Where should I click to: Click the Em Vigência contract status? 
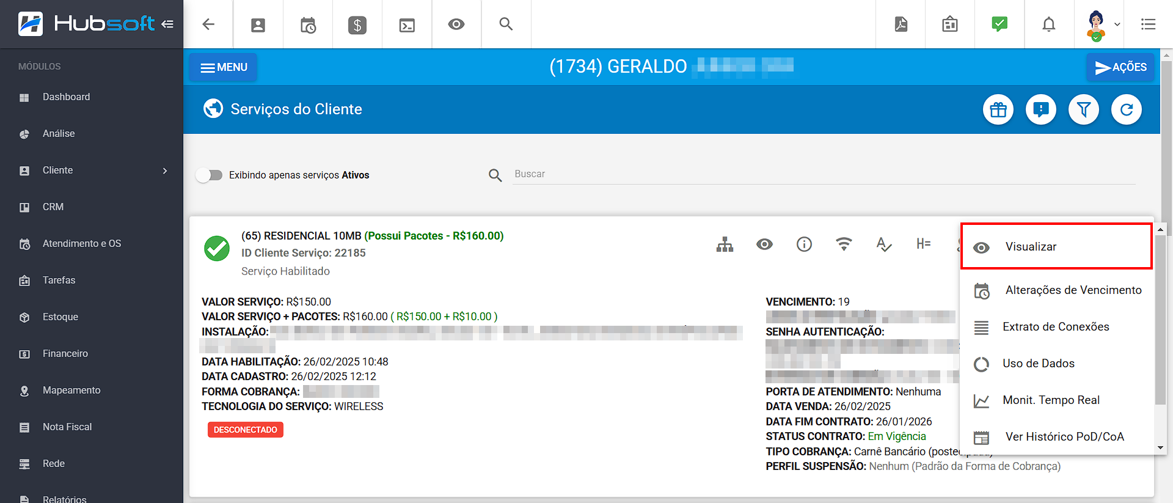point(897,436)
